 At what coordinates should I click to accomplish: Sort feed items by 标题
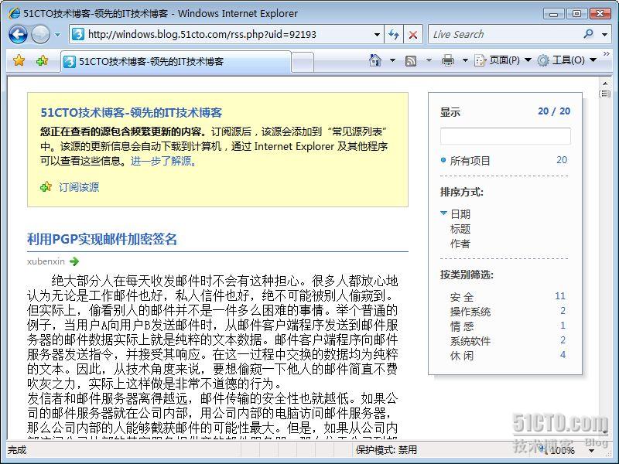460,229
